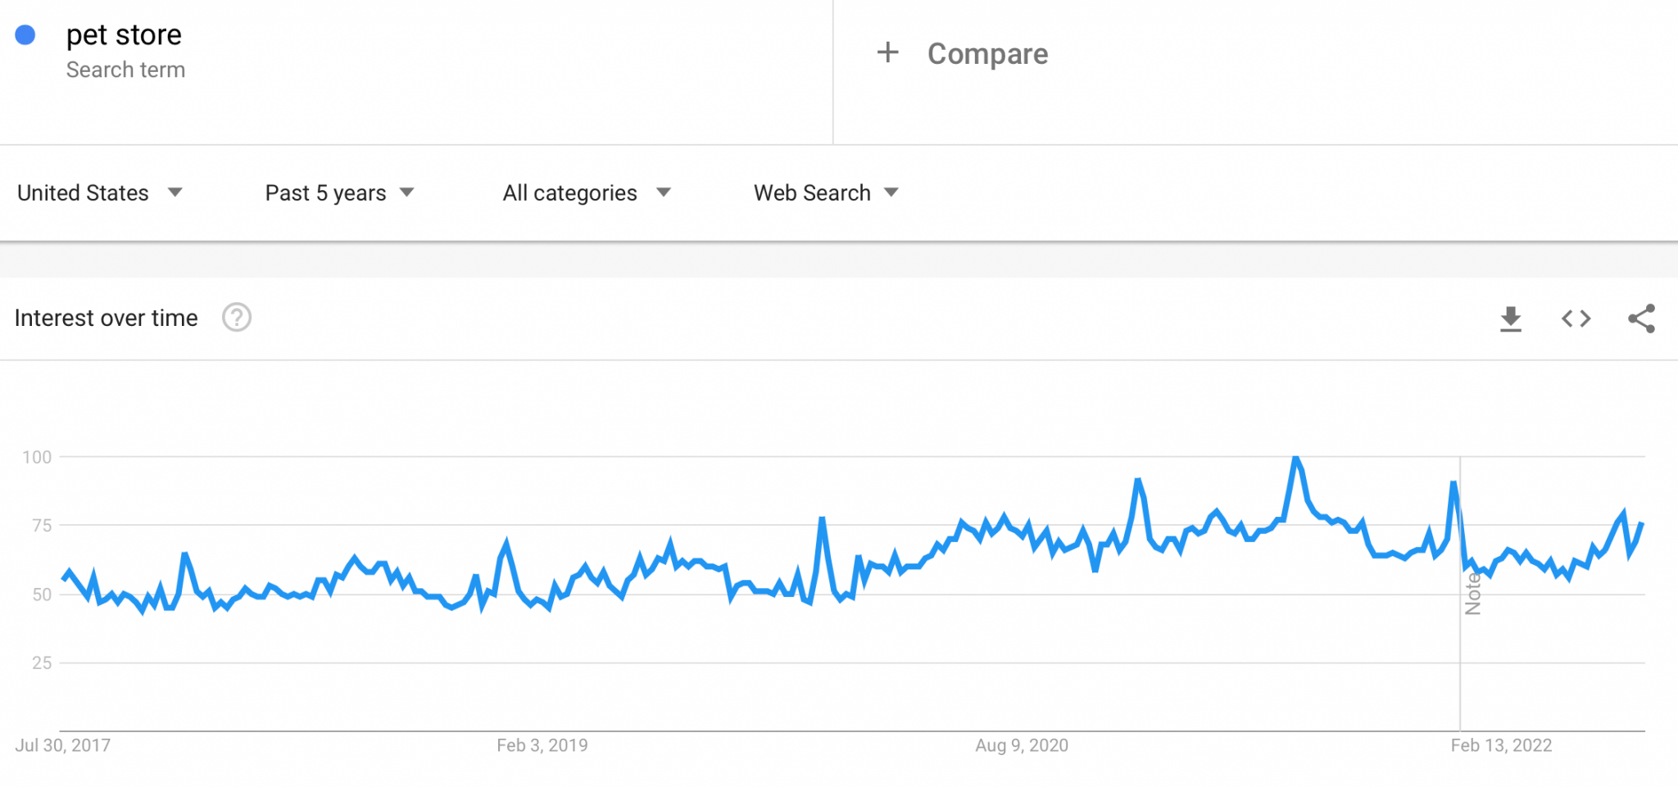Edit the pet store search term
This screenshot has height=787, width=1678.
(124, 35)
